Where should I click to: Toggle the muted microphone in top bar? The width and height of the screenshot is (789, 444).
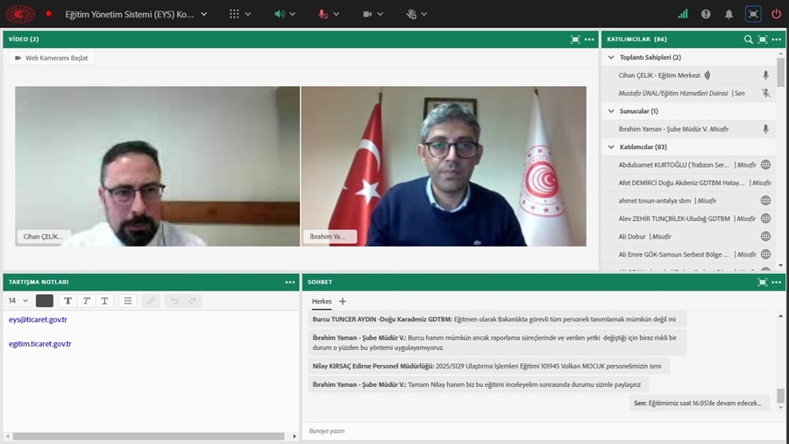point(323,14)
